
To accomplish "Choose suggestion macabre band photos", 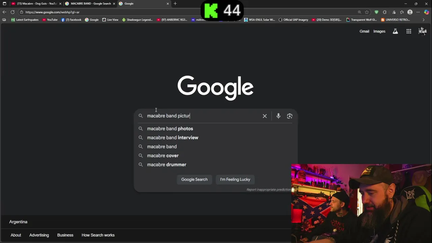I will point(216,129).
